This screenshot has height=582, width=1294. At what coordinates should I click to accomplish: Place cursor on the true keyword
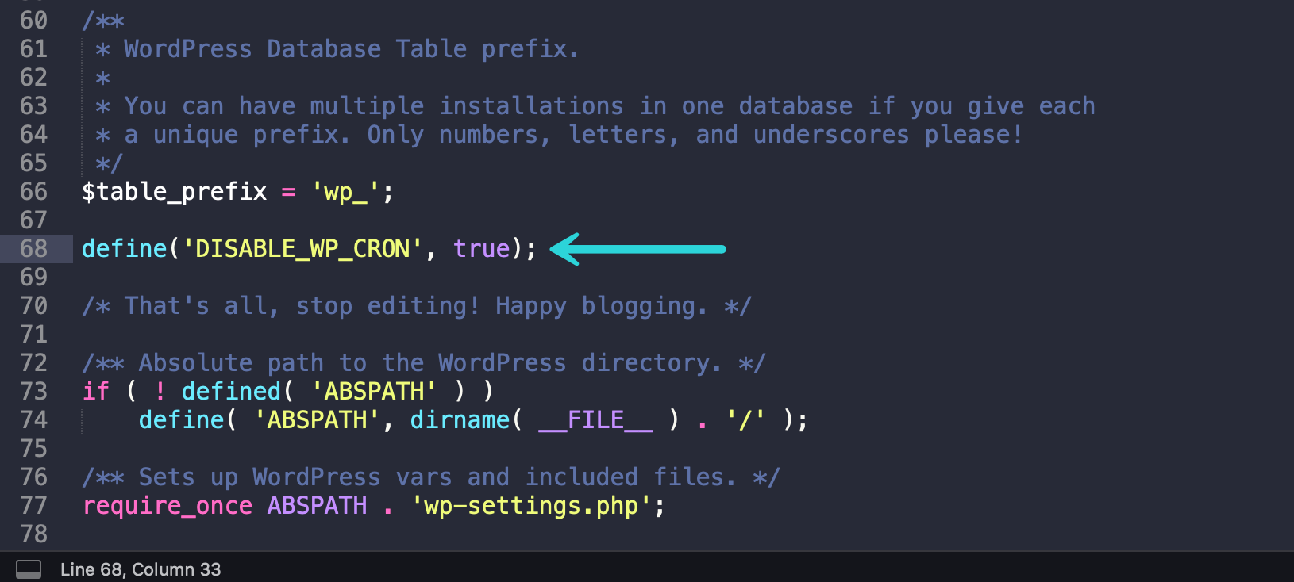pyautogui.click(x=481, y=249)
